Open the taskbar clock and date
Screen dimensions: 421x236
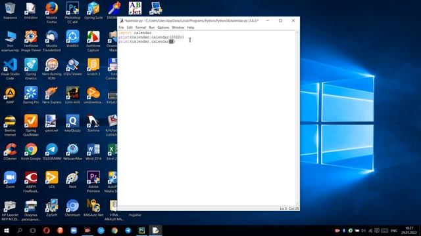click(x=409, y=230)
